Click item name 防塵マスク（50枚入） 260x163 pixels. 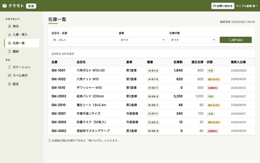(92, 122)
